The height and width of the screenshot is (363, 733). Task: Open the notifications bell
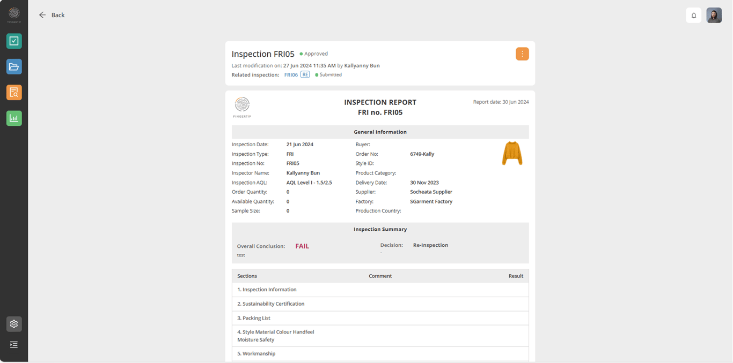[693, 16]
